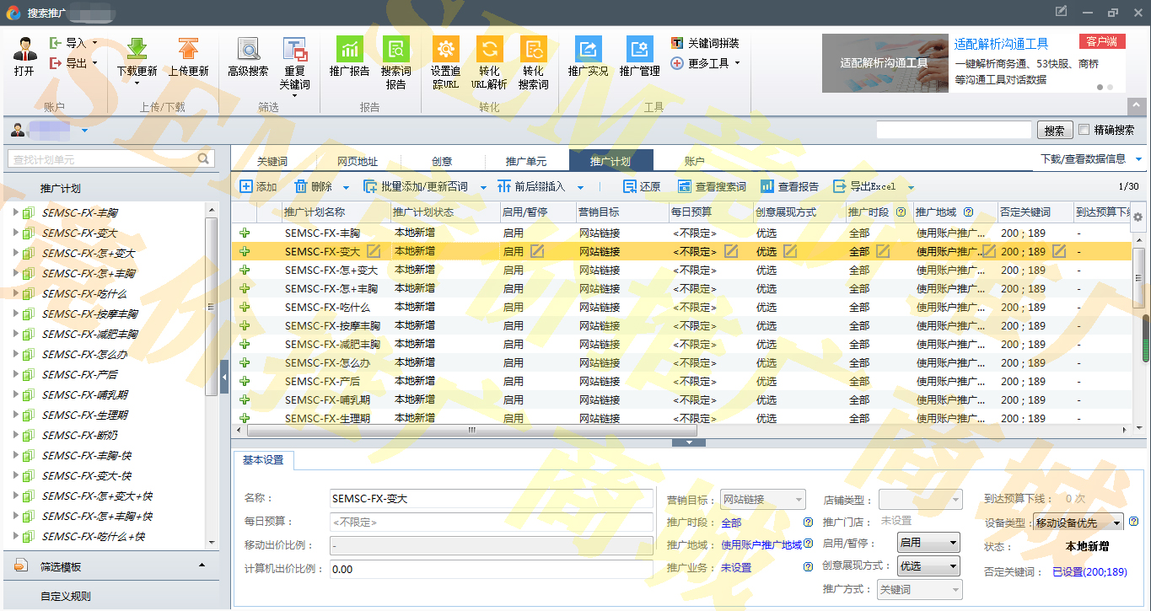The width and height of the screenshot is (1151, 611).
Task: Click the 上传更新 upload icon
Action: pos(188,49)
